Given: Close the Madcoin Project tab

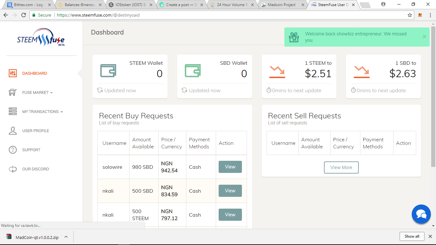Looking at the screenshot, I should click(302, 5).
